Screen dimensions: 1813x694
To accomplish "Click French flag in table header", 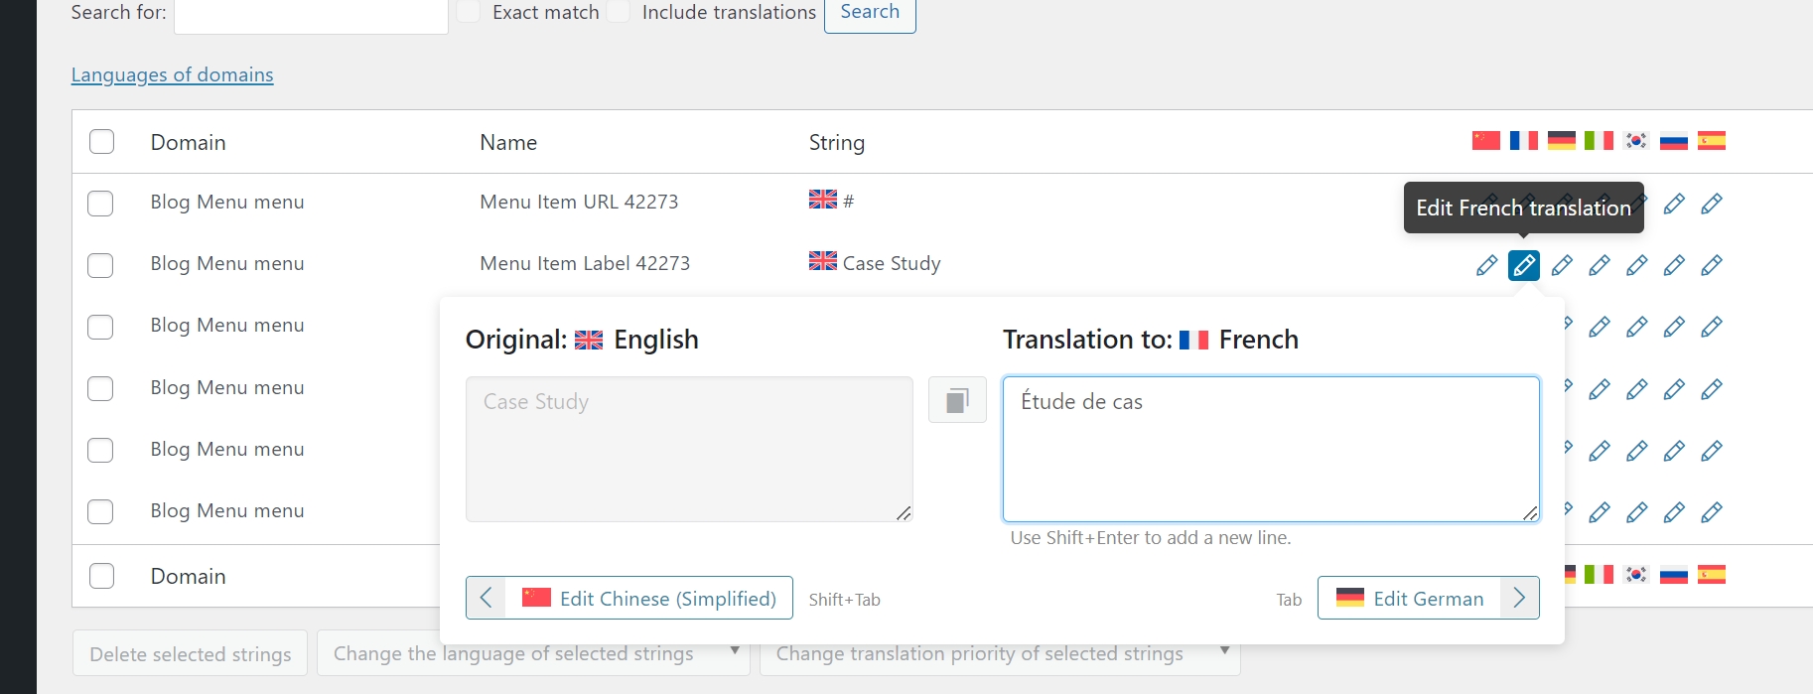I will click(1524, 140).
